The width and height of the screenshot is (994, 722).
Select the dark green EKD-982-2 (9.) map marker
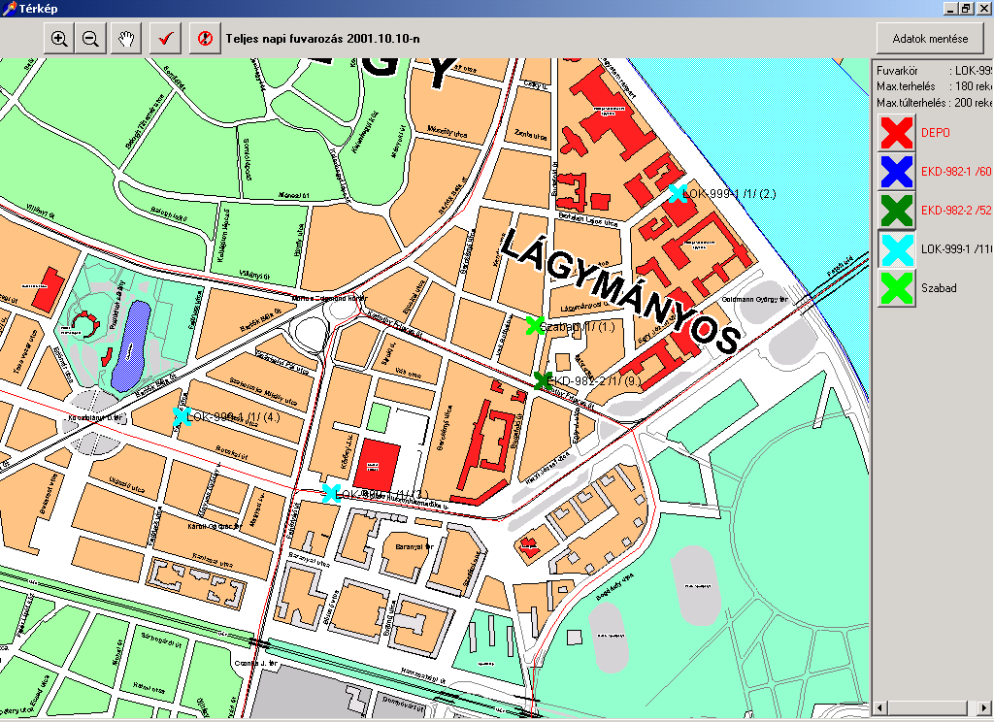click(x=543, y=381)
